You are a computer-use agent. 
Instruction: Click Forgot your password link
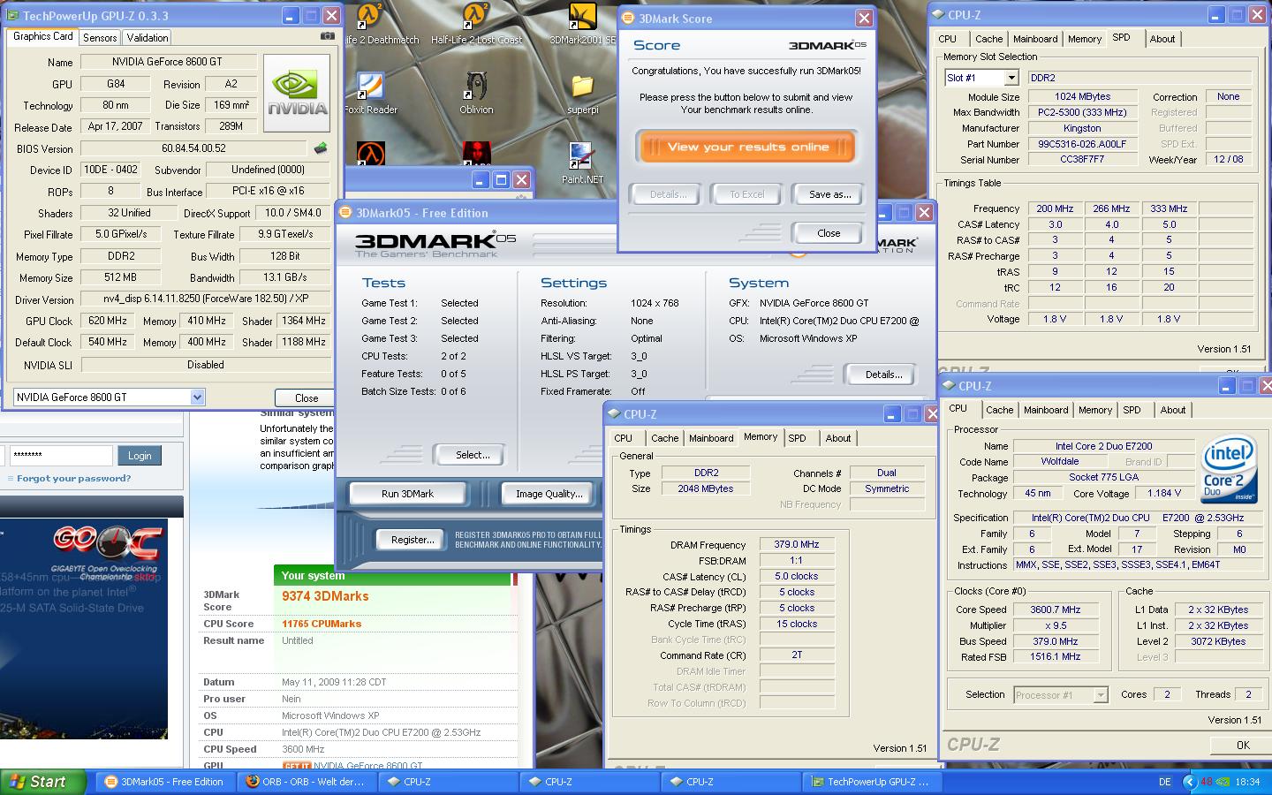click(73, 478)
